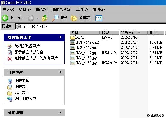
Task: Select the MISC folder name
Action: point(80,37)
